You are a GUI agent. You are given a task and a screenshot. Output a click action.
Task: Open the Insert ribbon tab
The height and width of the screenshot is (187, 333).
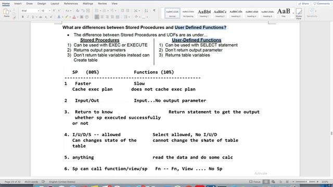tap(18, 4)
